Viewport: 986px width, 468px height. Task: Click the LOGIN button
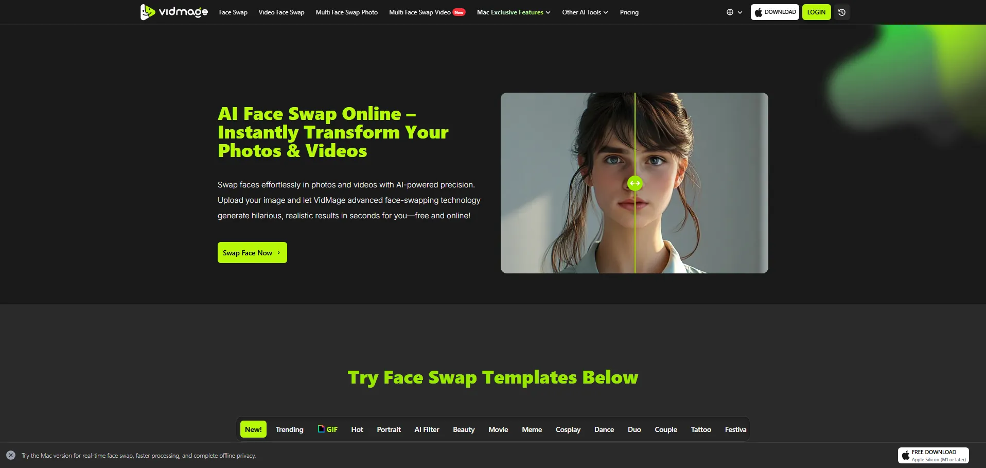[816, 12]
